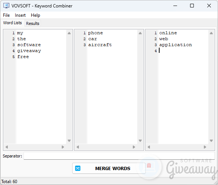
Task: Click the word "the" in first list
Action: tap(22, 39)
